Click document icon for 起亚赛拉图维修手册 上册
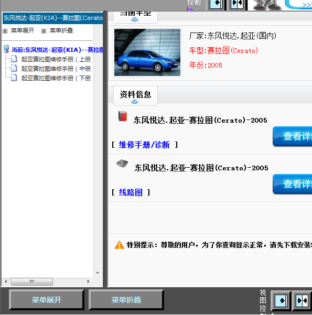The height and width of the screenshot is (315, 312). point(14,59)
